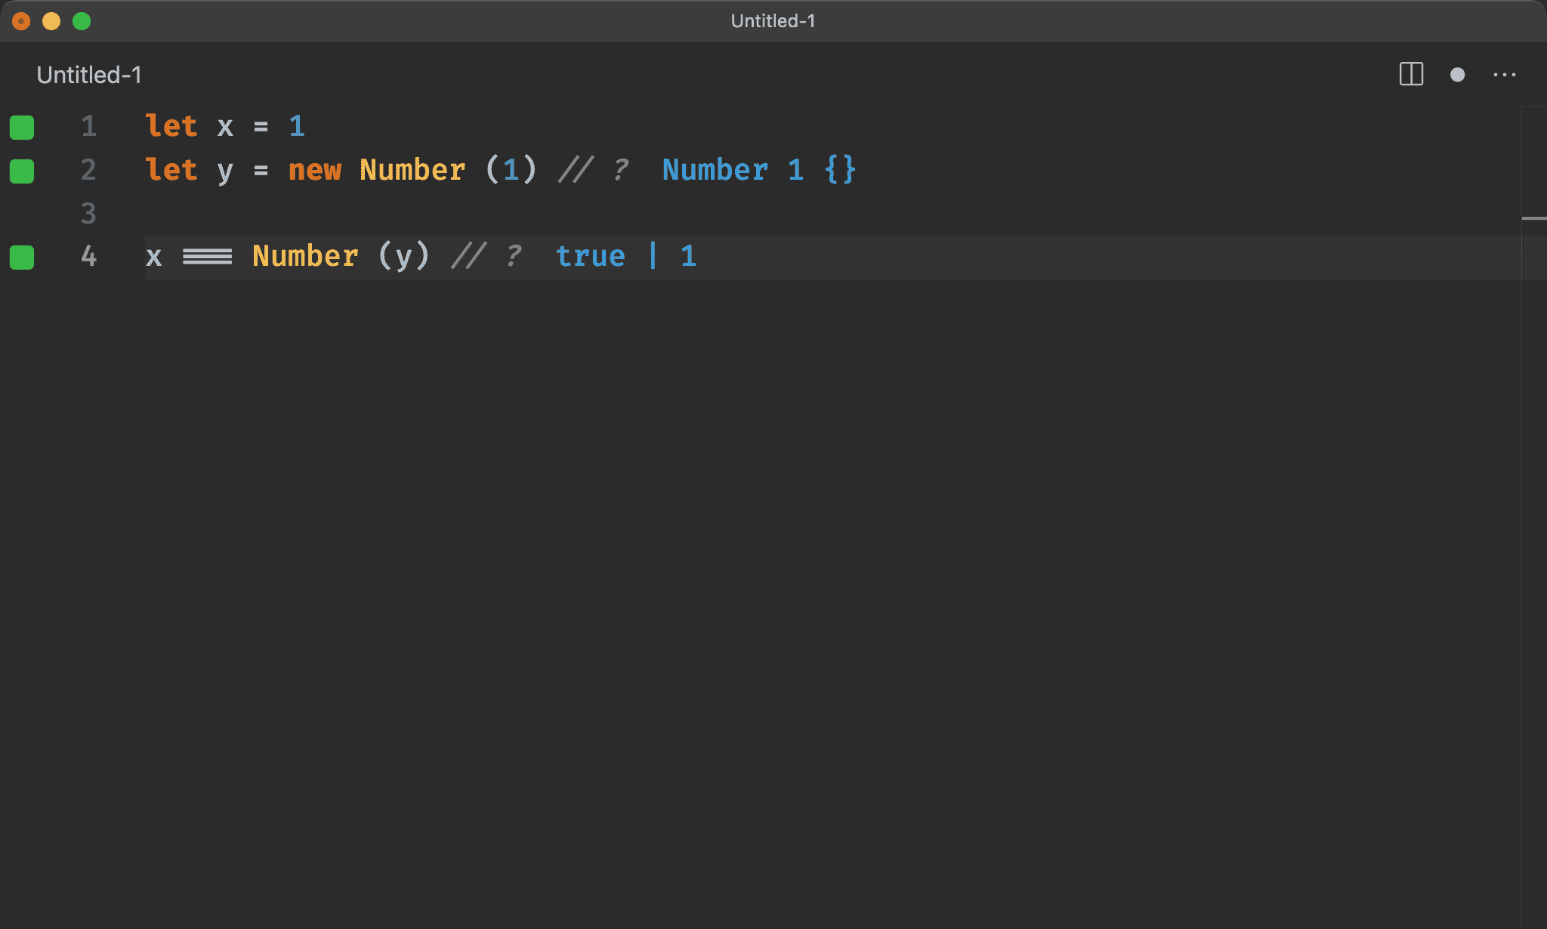Image resolution: width=1547 pixels, height=929 pixels.
Task: Click the unsaved changes dot indicator
Action: (x=1457, y=74)
